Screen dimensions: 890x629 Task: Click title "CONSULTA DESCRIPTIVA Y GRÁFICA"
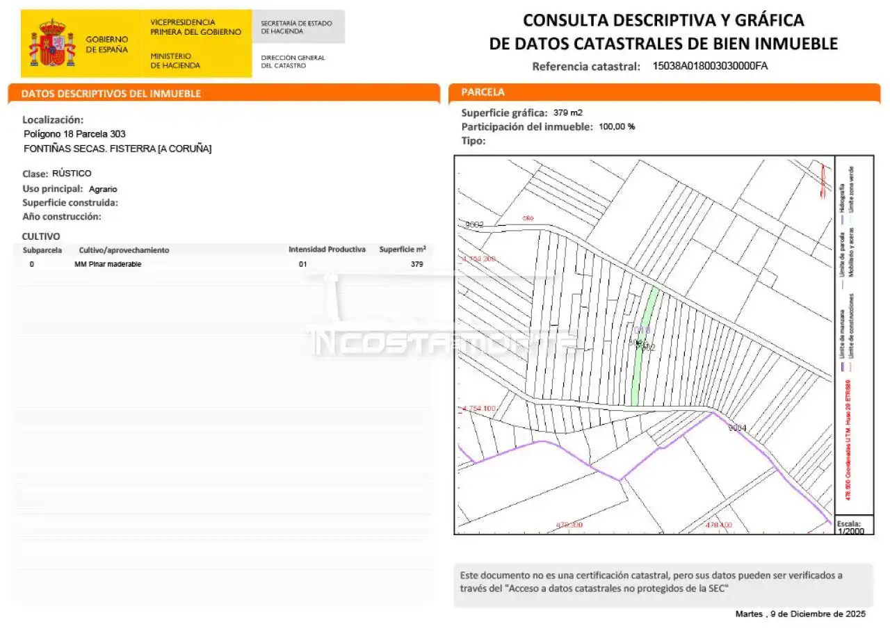point(663,20)
